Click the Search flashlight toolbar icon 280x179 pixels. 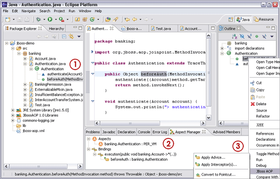(116, 19)
